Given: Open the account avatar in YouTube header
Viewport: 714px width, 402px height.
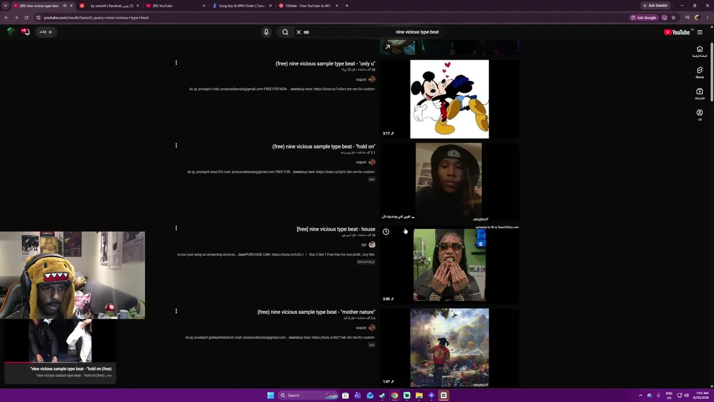Looking at the screenshot, I should click(10, 32).
